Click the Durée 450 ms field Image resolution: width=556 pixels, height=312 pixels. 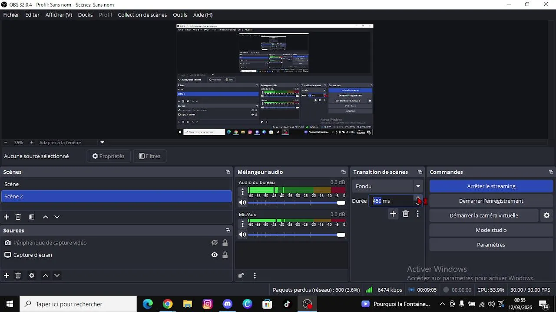[392, 201]
